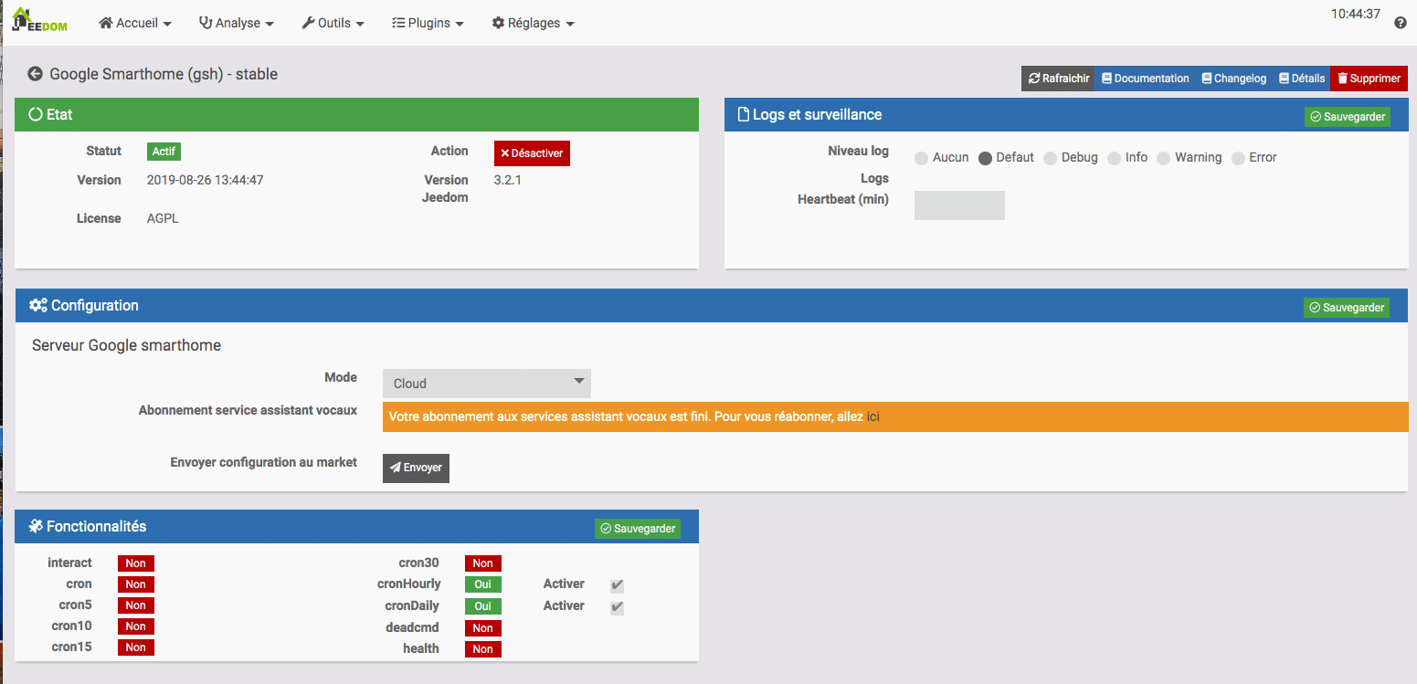Viewport: 1417px width, 684px height.
Task: Open the plugin Documentation
Action: 1145,79
